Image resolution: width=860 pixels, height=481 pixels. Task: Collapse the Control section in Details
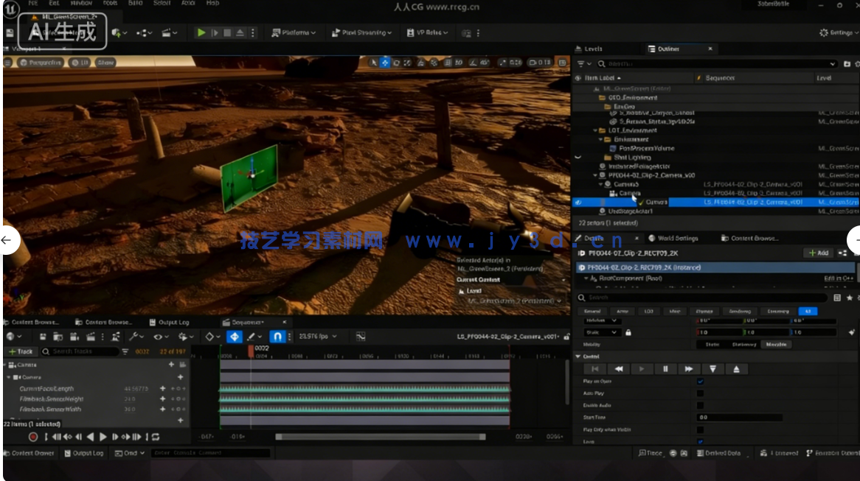click(578, 357)
